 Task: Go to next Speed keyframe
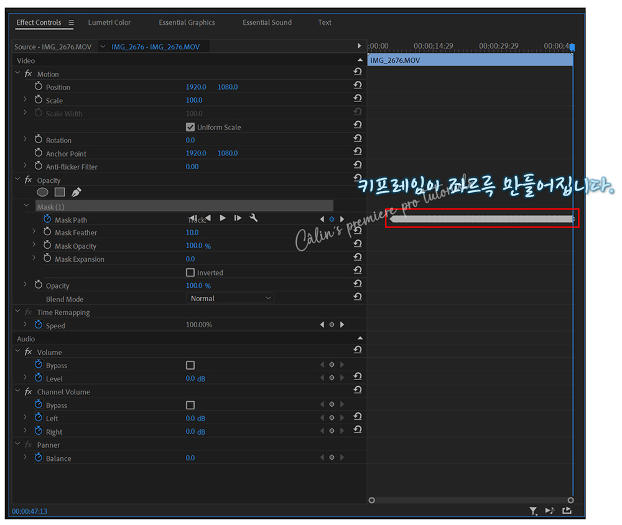[342, 325]
